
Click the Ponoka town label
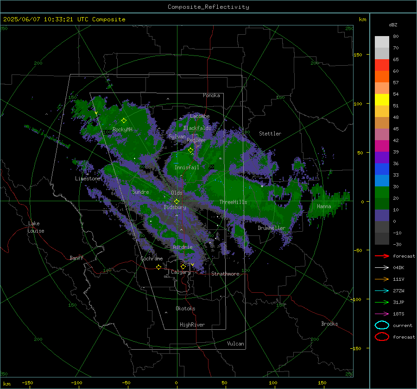211,95
